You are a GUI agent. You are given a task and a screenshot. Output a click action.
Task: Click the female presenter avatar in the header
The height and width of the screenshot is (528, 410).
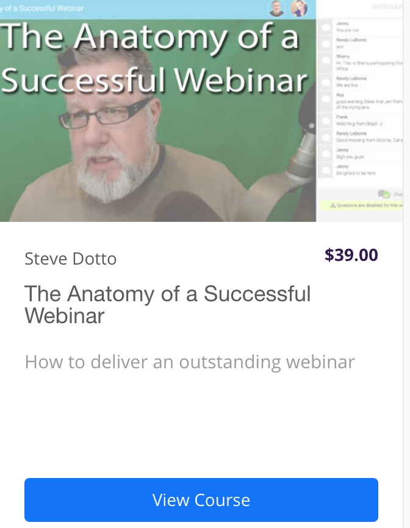coord(299,8)
